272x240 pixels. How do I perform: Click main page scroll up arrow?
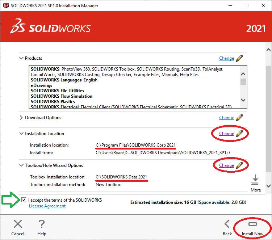point(268,50)
